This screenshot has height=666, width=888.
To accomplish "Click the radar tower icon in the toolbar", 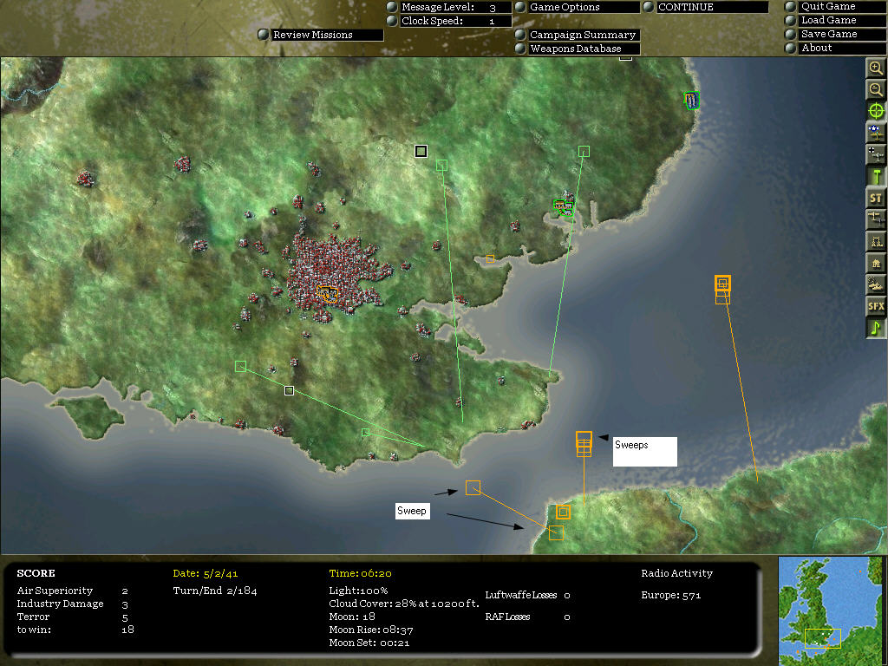I will (x=876, y=241).
